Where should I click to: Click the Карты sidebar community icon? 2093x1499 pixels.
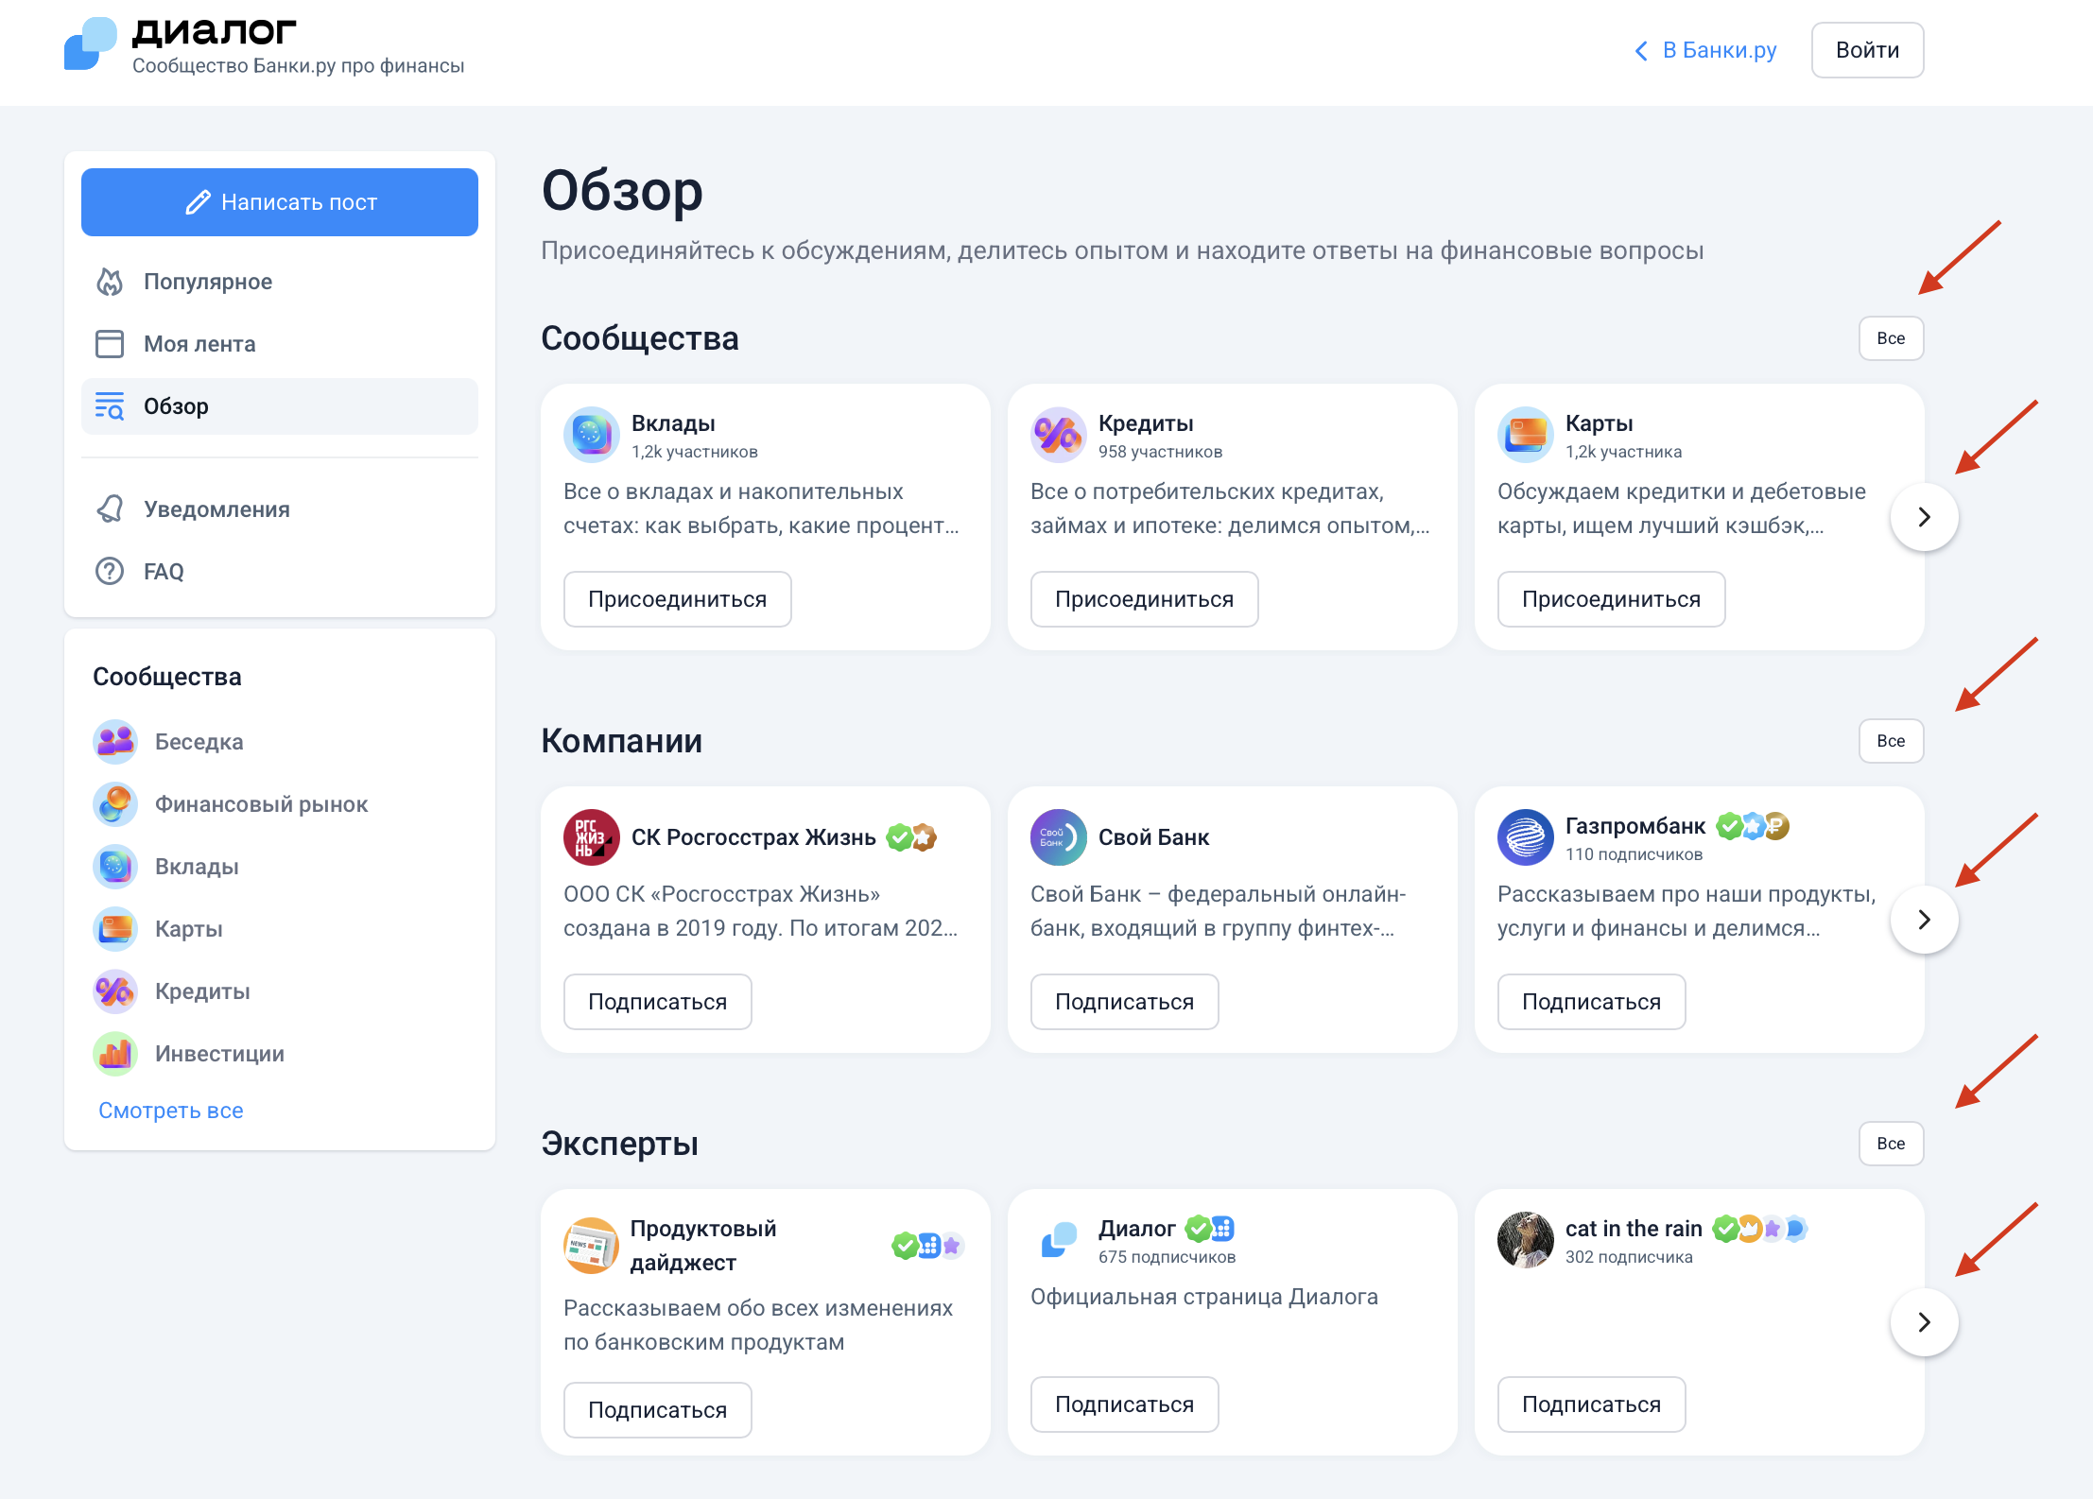pos(115,929)
